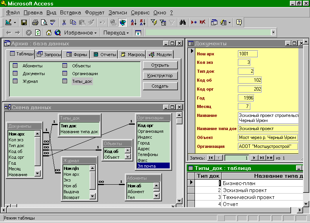The width and height of the screenshot is (310, 223).
Task: Toggle the Apply Filter funnel
Action: 172,22
